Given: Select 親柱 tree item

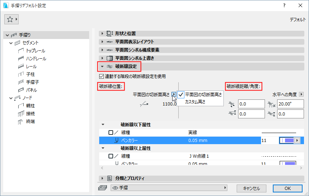Looking at the screenshot, I should point(30,106).
